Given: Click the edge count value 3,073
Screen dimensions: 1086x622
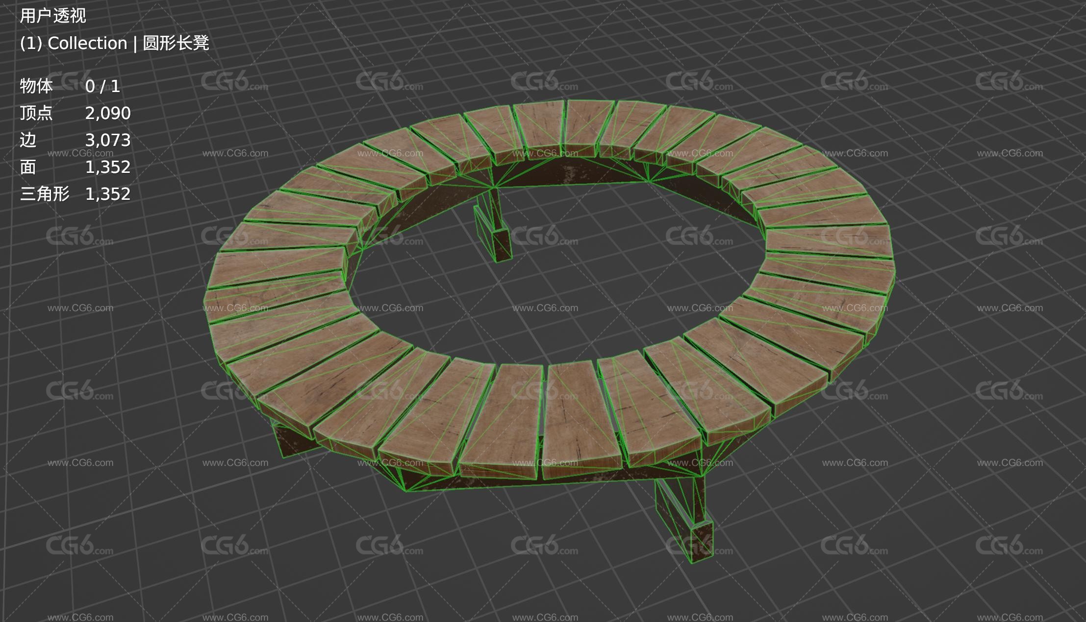Looking at the screenshot, I should [108, 141].
